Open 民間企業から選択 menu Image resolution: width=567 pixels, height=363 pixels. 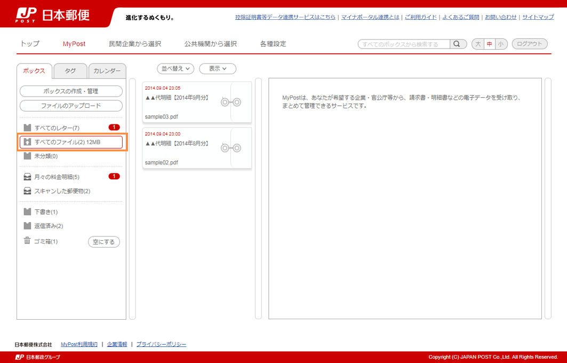pyautogui.click(x=135, y=44)
